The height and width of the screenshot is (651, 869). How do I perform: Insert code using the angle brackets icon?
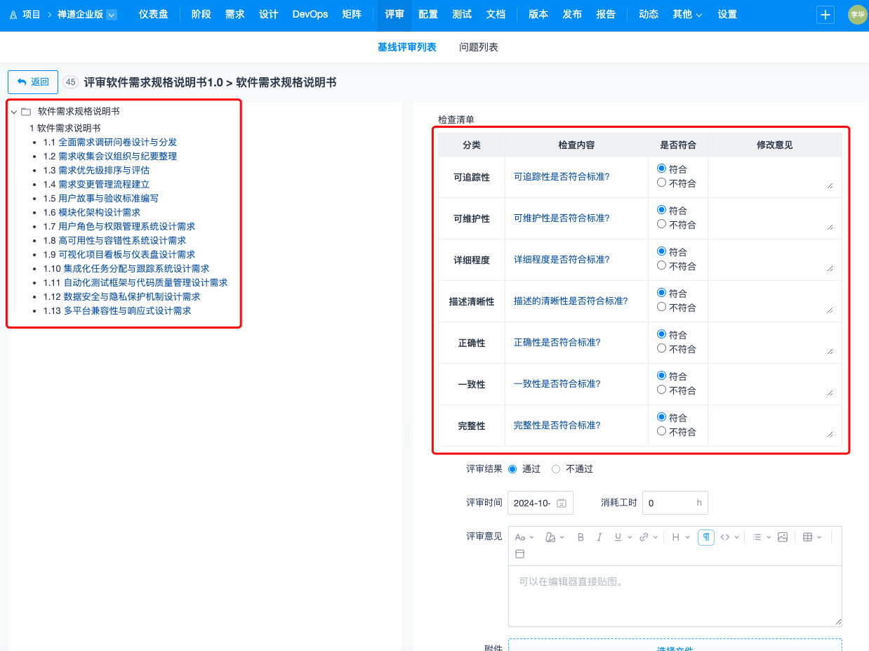coord(725,537)
